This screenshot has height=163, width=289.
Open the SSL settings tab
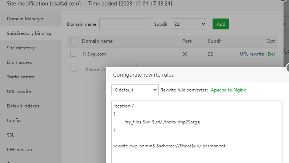pyautogui.click(x=11, y=135)
